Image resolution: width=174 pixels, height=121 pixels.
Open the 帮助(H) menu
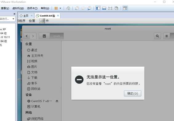[45, 8]
